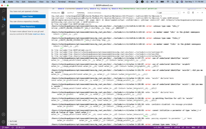Select language mode C++ in status bar
206x129 pixels.
coord(188,128)
